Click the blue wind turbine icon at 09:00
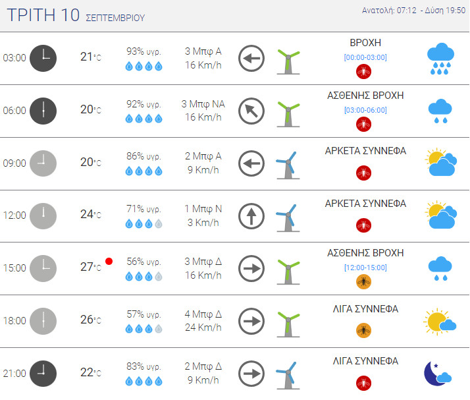470x400 pixels. click(288, 165)
